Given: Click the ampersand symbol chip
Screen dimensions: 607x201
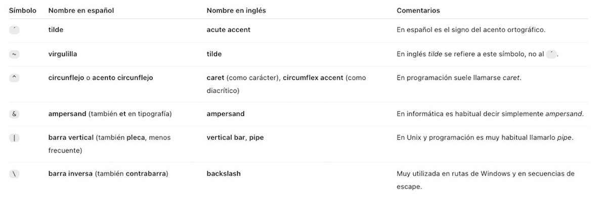Looking at the screenshot, I should [14, 114].
